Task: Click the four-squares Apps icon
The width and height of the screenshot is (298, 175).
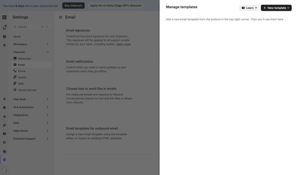Action: tap(4, 142)
